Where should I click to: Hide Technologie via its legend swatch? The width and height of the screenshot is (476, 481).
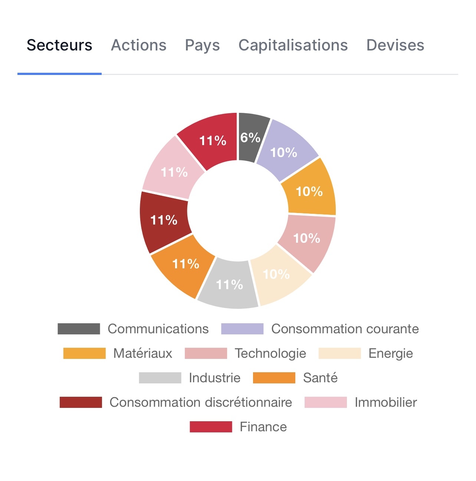point(206,353)
